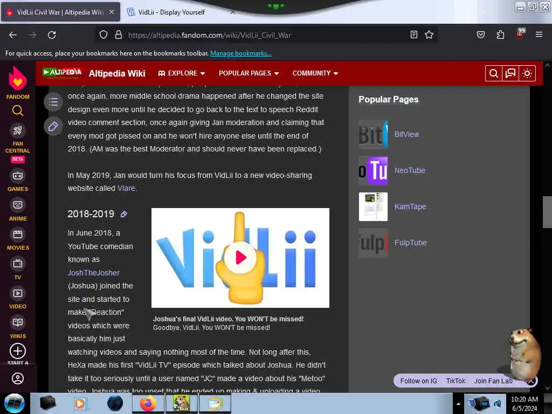Open TV in Fandom sidebar
Viewport: 552px width, 414px height.
pos(18,264)
